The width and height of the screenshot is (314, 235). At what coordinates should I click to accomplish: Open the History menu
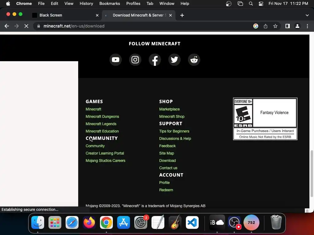[x=86, y=4]
